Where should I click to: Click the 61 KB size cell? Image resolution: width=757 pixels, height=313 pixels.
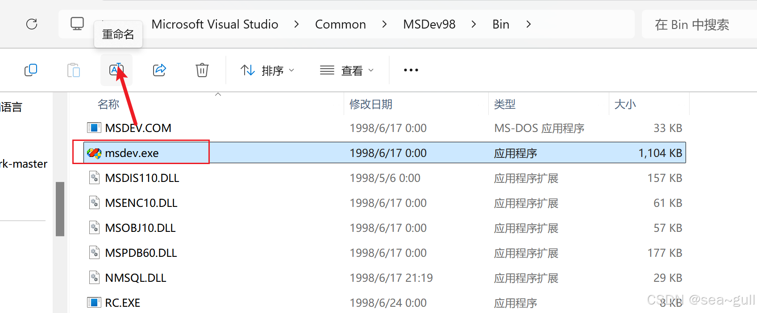pos(668,203)
